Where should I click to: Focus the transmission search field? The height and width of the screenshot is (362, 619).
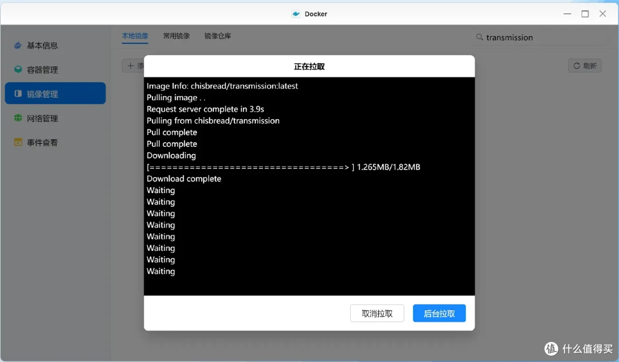click(x=540, y=37)
